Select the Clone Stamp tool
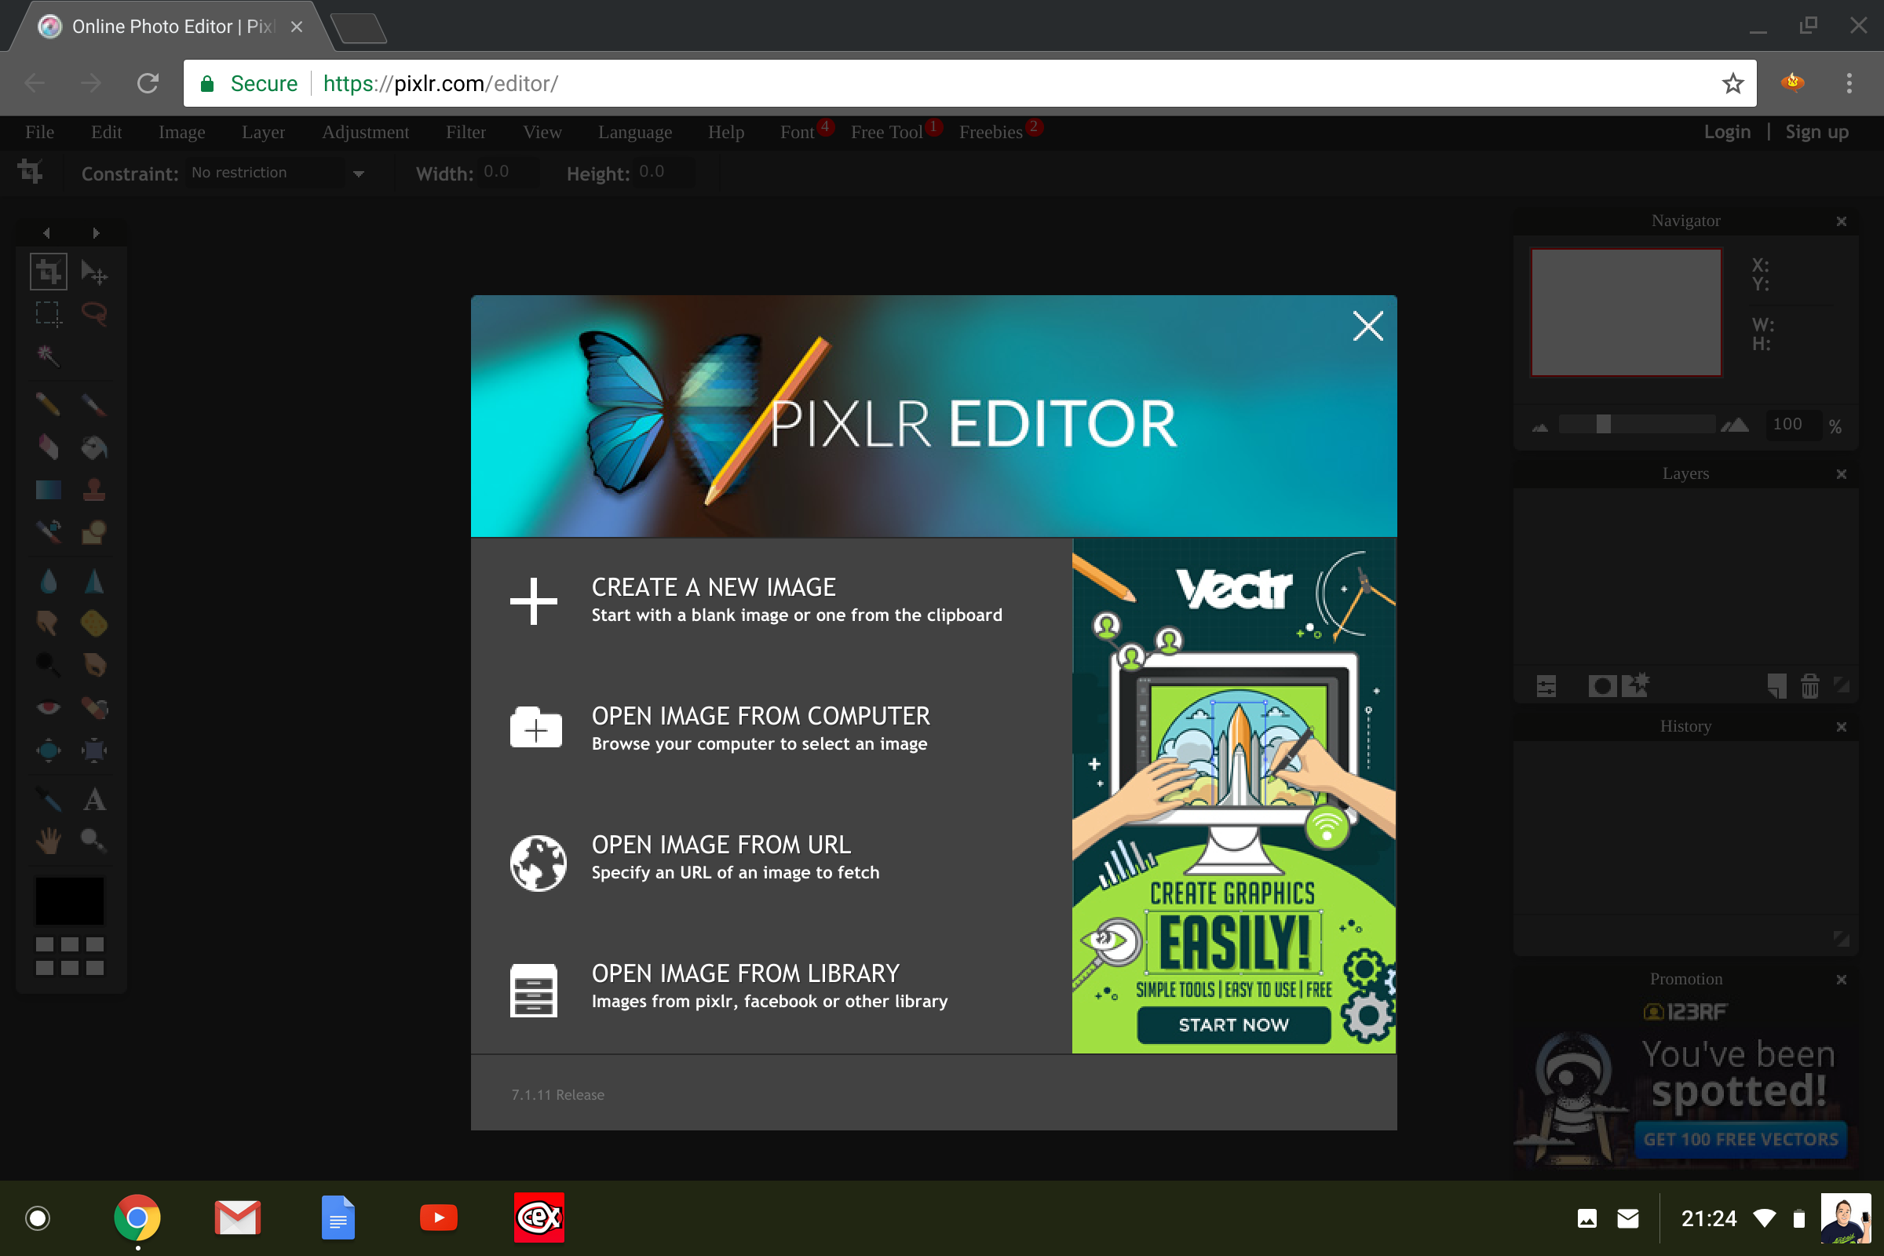This screenshot has width=1884, height=1256. pyautogui.click(x=94, y=489)
